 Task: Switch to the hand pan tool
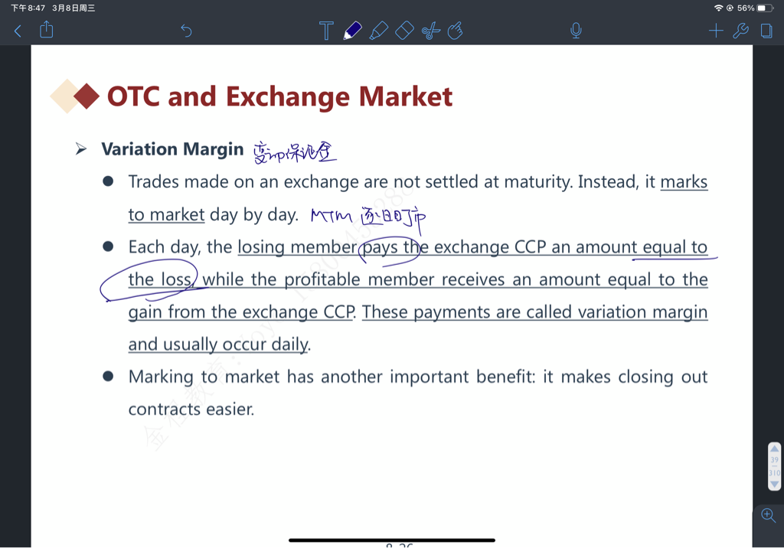tap(456, 31)
